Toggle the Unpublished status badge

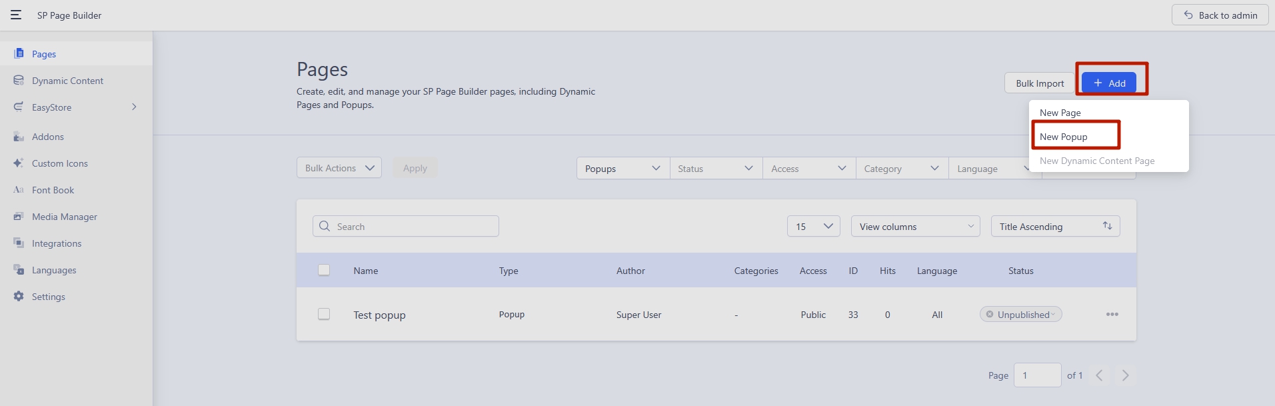(x=1020, y=315)
